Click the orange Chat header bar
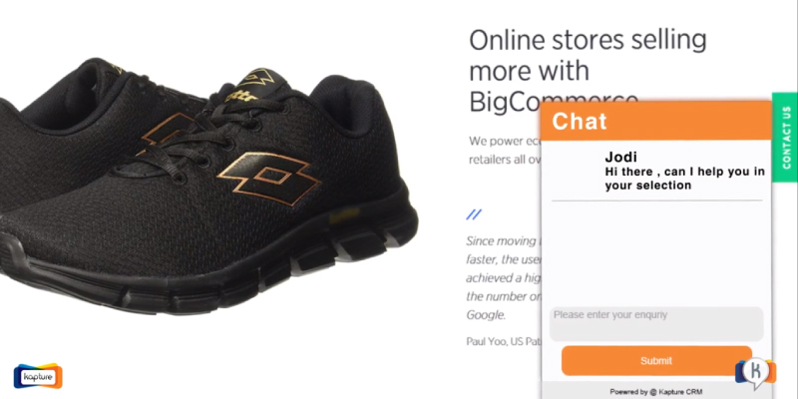 656,121
